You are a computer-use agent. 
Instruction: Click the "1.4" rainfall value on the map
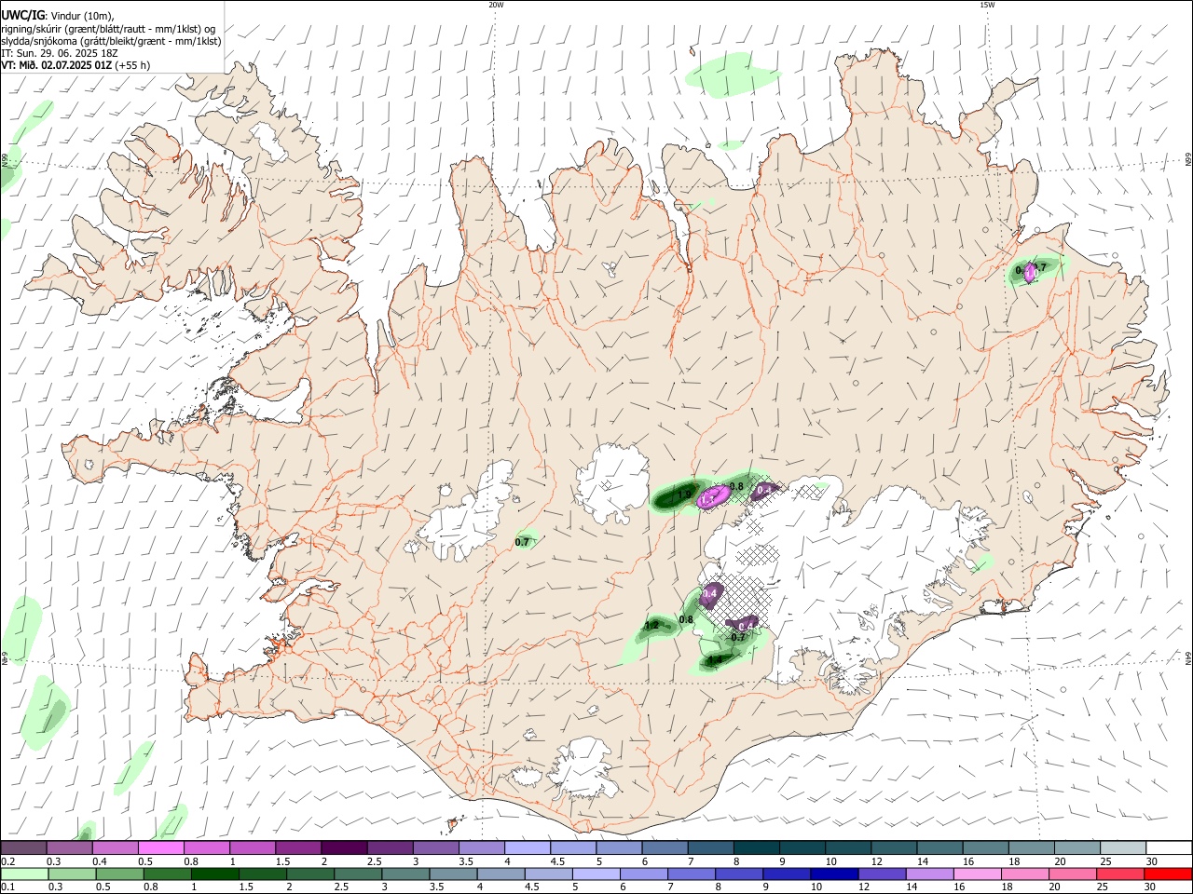(x=715, y=659)
